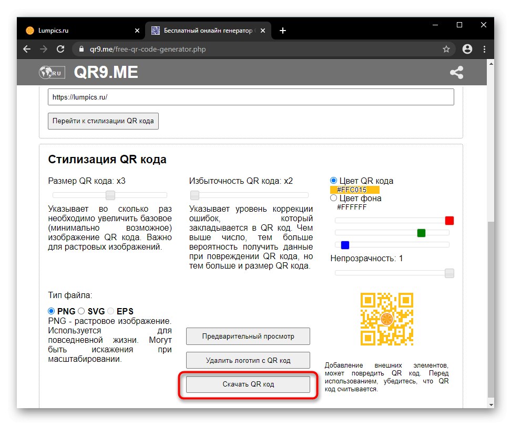This screenshot has height=425, width=511.
Task: Click the Стилизация QR кода heading
Action: 107,159
